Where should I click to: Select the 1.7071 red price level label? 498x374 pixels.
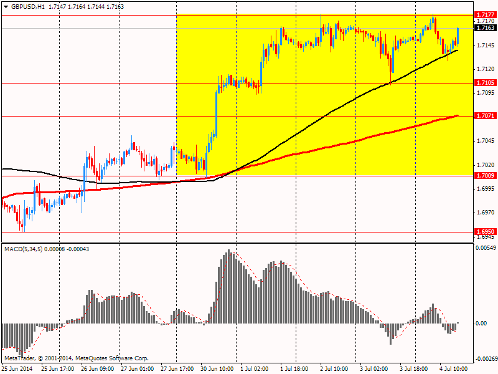(486, 116)
